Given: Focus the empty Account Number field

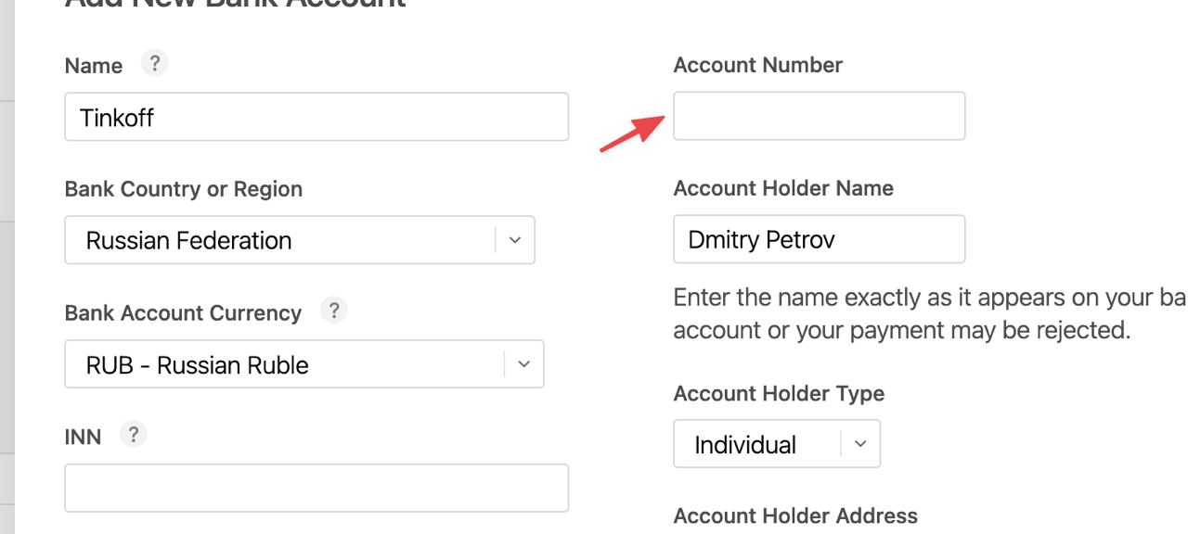Looking at the screenshot, I should 819,116.
